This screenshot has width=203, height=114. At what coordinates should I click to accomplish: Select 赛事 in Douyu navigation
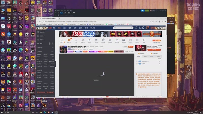(x=70, y=28)
